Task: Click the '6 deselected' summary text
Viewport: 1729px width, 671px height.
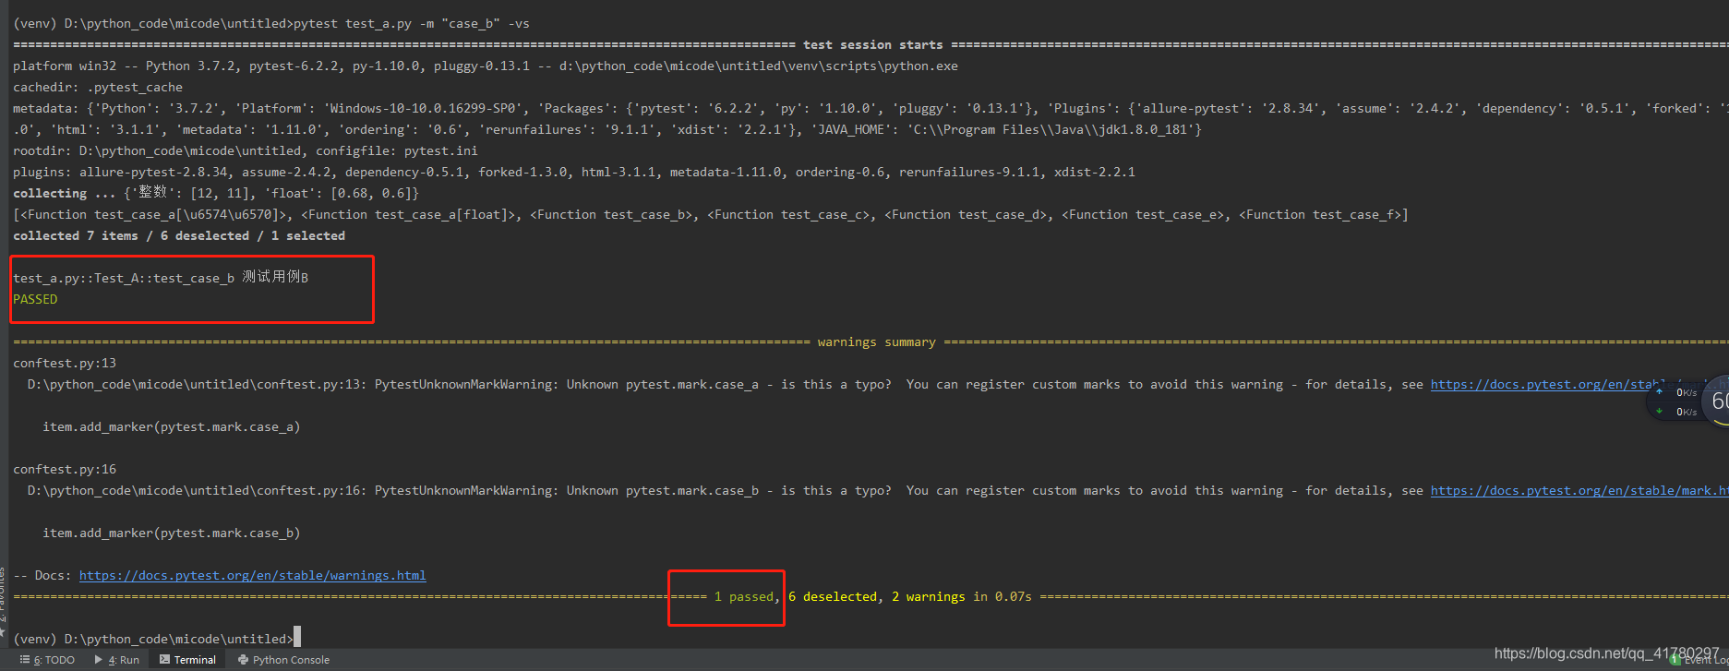Action: pos(833,596)
